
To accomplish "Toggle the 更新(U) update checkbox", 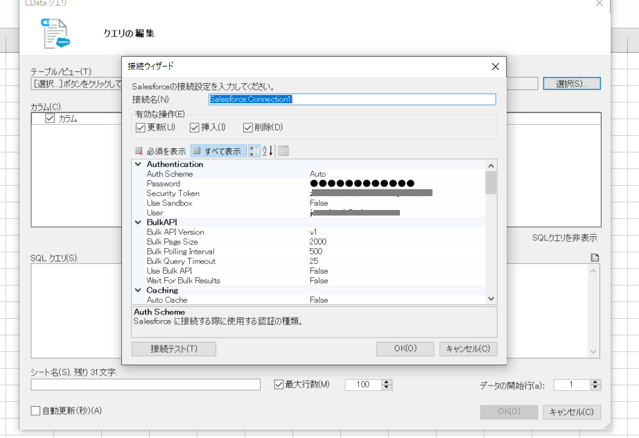I will click(141, 128).
